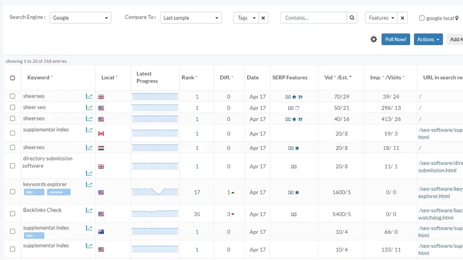The height and width of the screenshot is (260, 463).
Task: Open chart icon for sheerseo 40/16 row
Action: (89, 118)
